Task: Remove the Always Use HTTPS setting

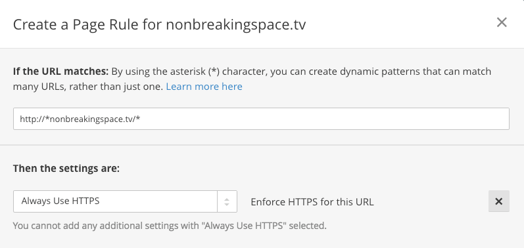Action: coord(498,201)
